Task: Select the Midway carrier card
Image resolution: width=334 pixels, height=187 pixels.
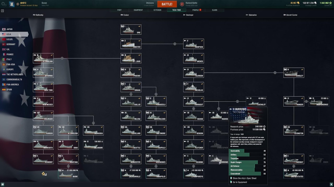Action: click(x=294, y=159)
